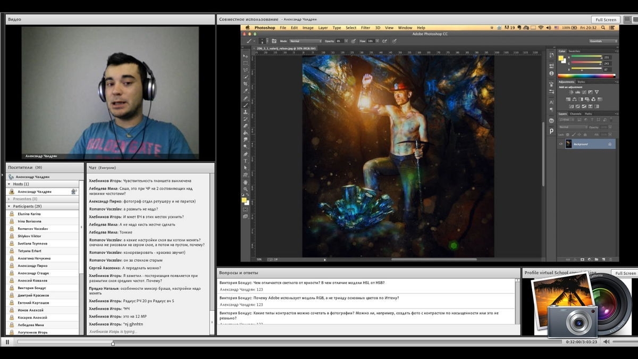
Task: Click participant Romanov Vaceslav in attendee list
Action: click(33, 229)
